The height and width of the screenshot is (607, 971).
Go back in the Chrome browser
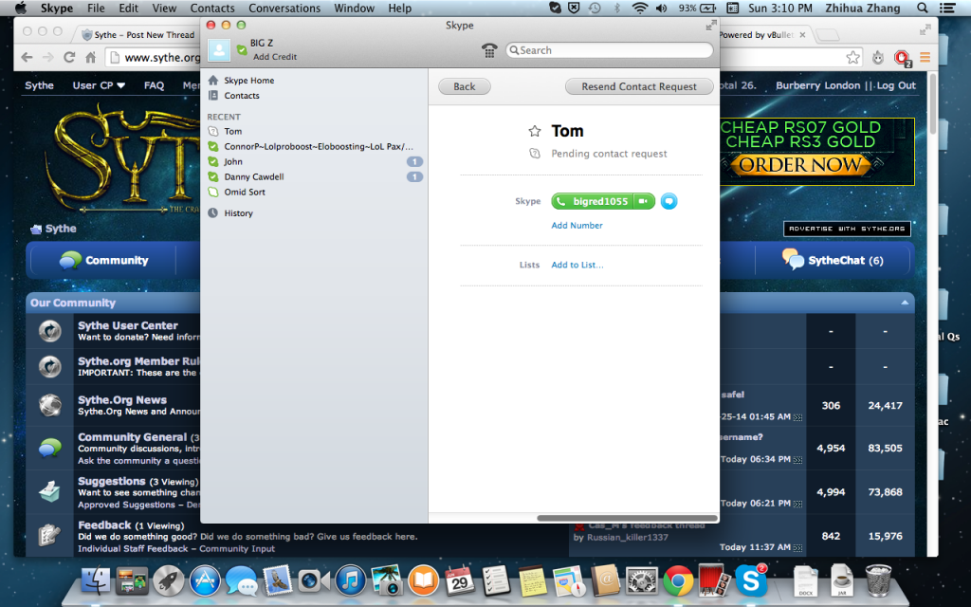pyautogui.click(x=27, y=58)
